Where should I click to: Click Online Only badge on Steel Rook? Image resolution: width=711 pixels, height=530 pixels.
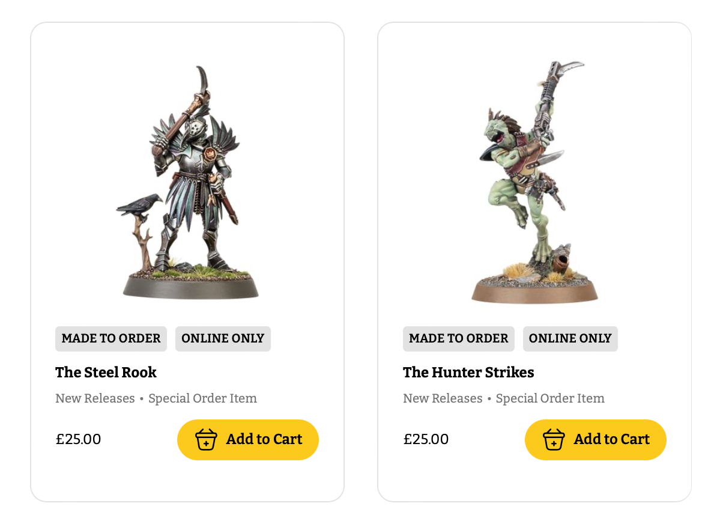pos(223,338)
